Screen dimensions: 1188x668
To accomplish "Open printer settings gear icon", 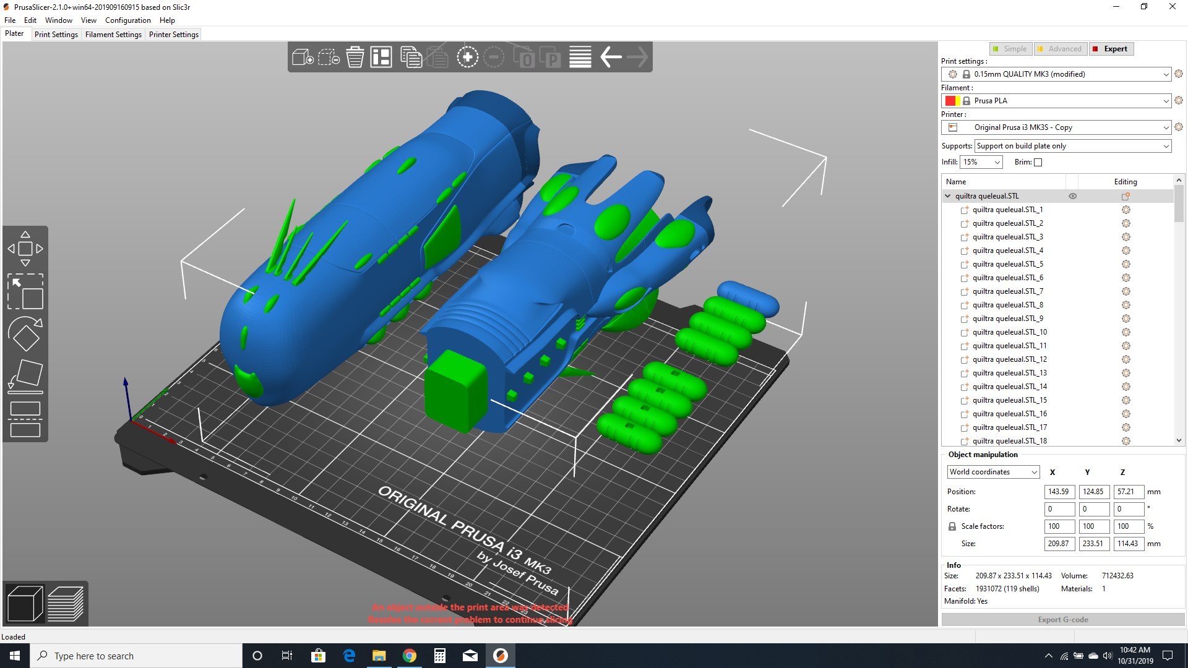I will coord(1179,127).
